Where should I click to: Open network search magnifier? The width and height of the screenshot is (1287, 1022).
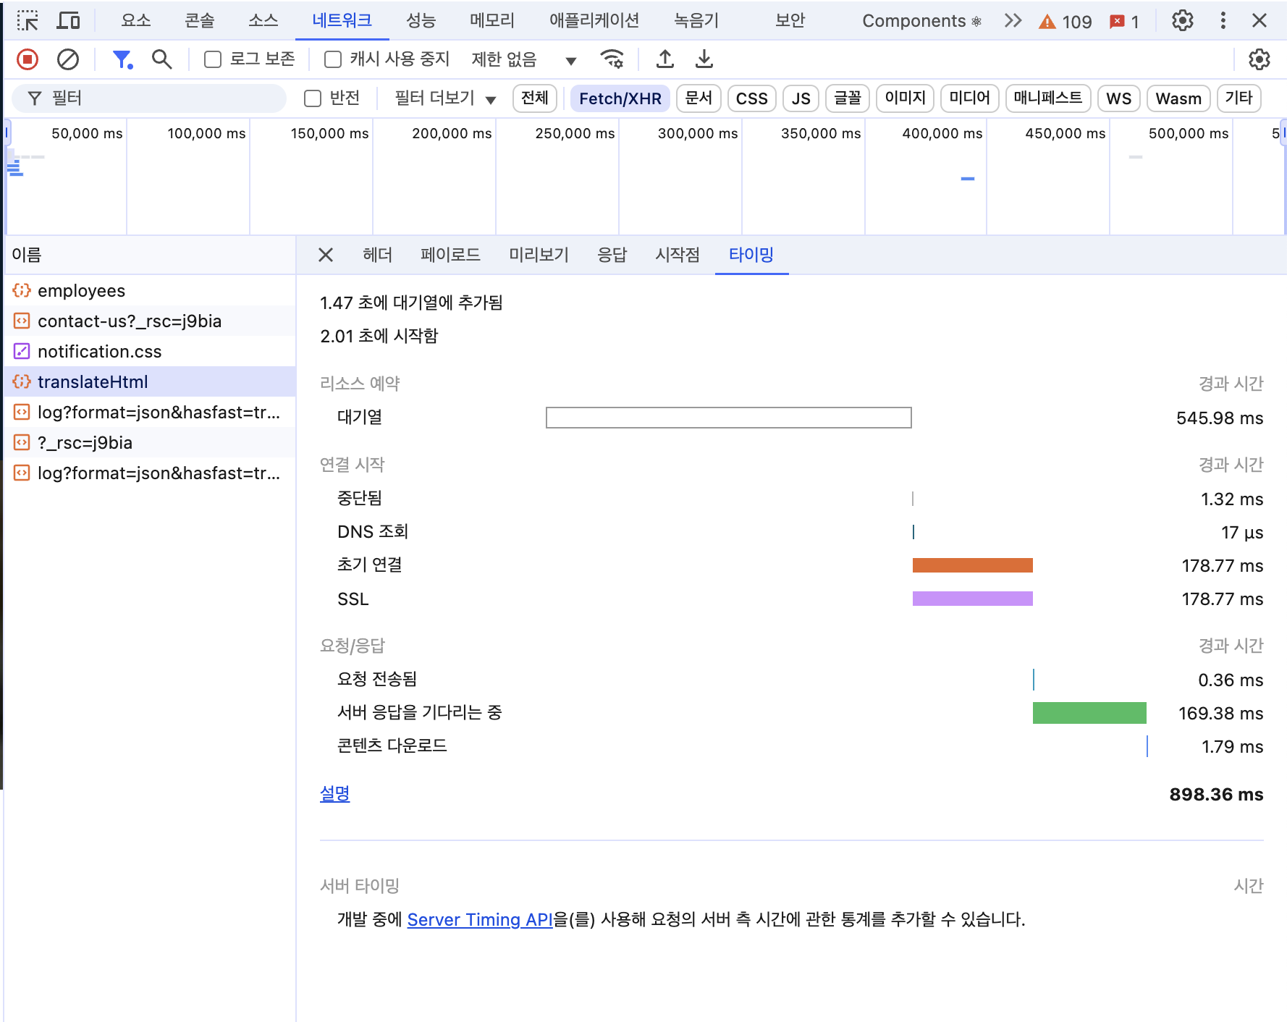point(161,59)
